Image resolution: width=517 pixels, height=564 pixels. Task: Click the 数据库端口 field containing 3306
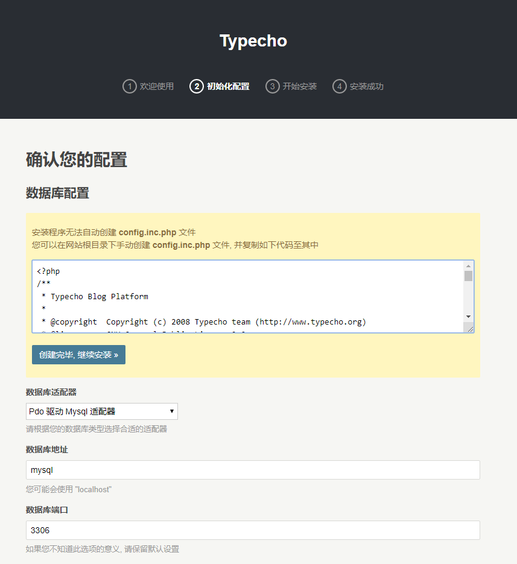pyautogui.click(x=253, y=530)
